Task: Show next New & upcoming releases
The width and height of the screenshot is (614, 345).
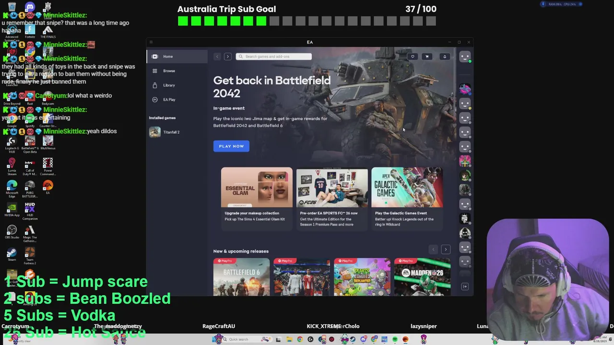Action: [446, 249]
